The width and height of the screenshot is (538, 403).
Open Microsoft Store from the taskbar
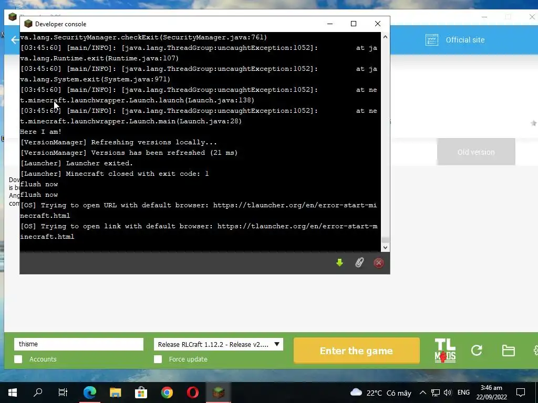coord(141,393)
